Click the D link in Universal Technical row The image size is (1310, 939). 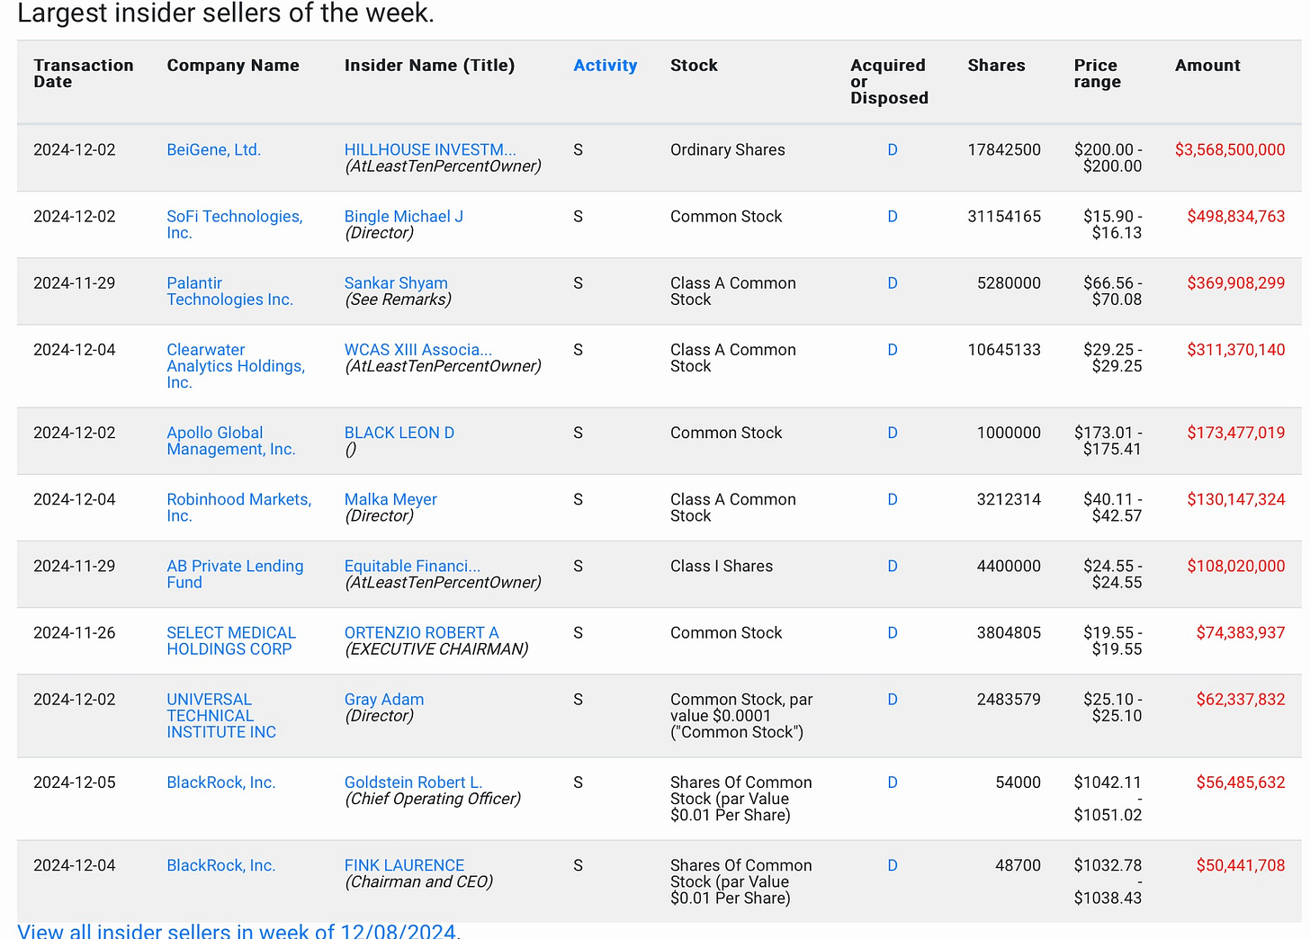click(893, 700)
